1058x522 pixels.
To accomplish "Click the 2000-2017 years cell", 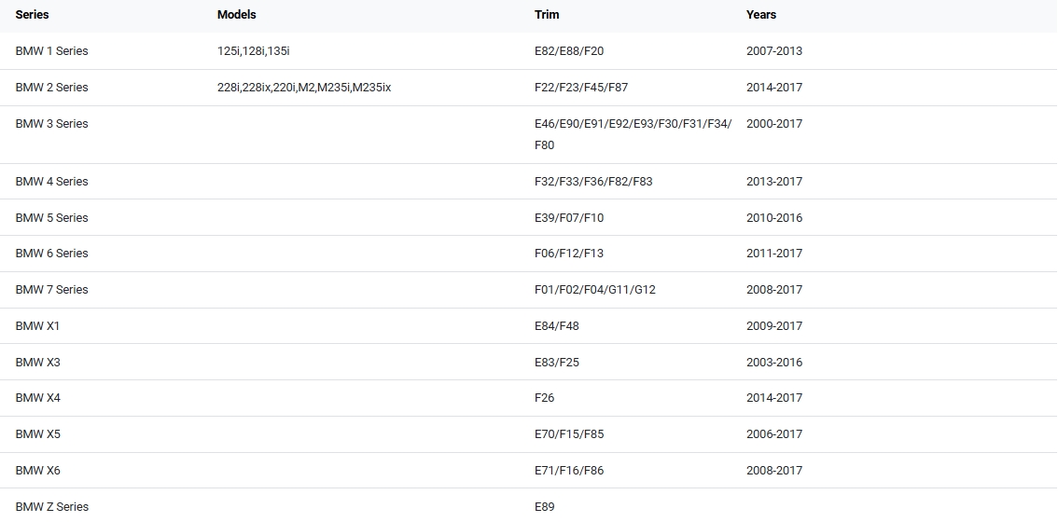I will click(773, 124).
